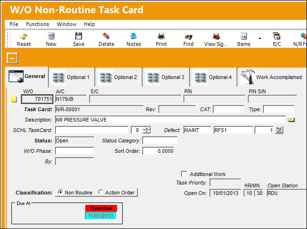This screenshot has height=229, width=307.
Task: Open the Window menu
Action: tap(66, 24)
